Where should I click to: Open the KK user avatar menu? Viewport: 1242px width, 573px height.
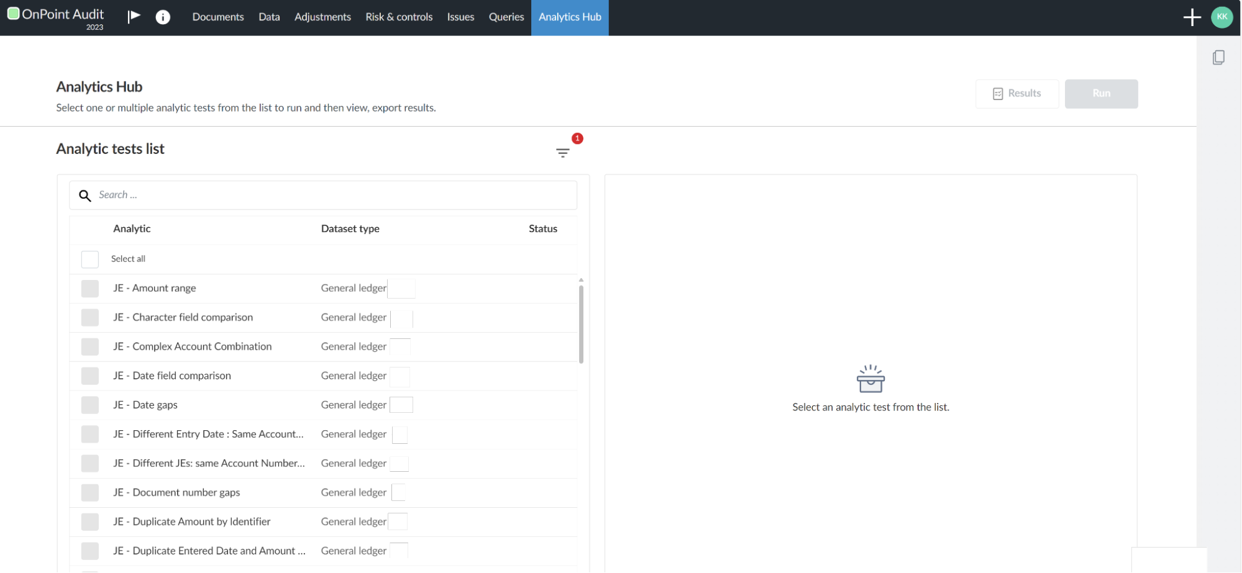(1221, 17)
